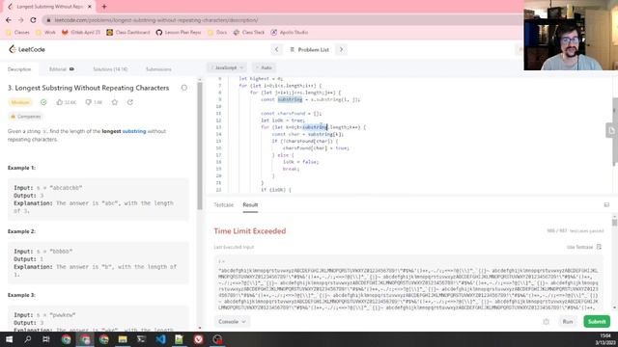Go to the previous problem arrow
Viewport: 618px width, 347px height.
tap(276, 49)
